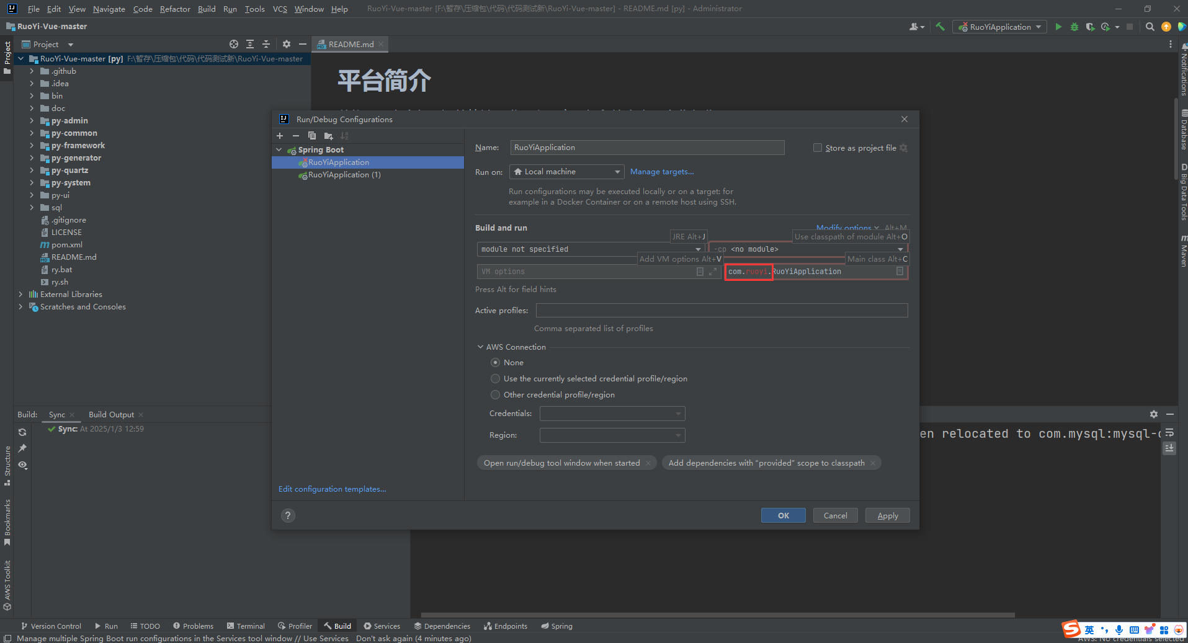Open Search Everywhere magnifier icon
Image resolution: width=1188 pixels, height=643 pixels.
(x=1150, y=27)
